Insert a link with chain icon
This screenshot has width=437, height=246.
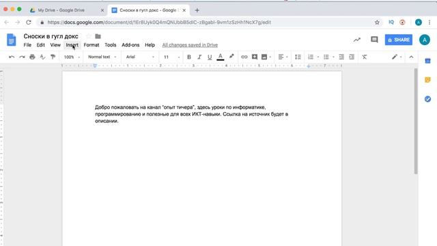pos(244,57)
